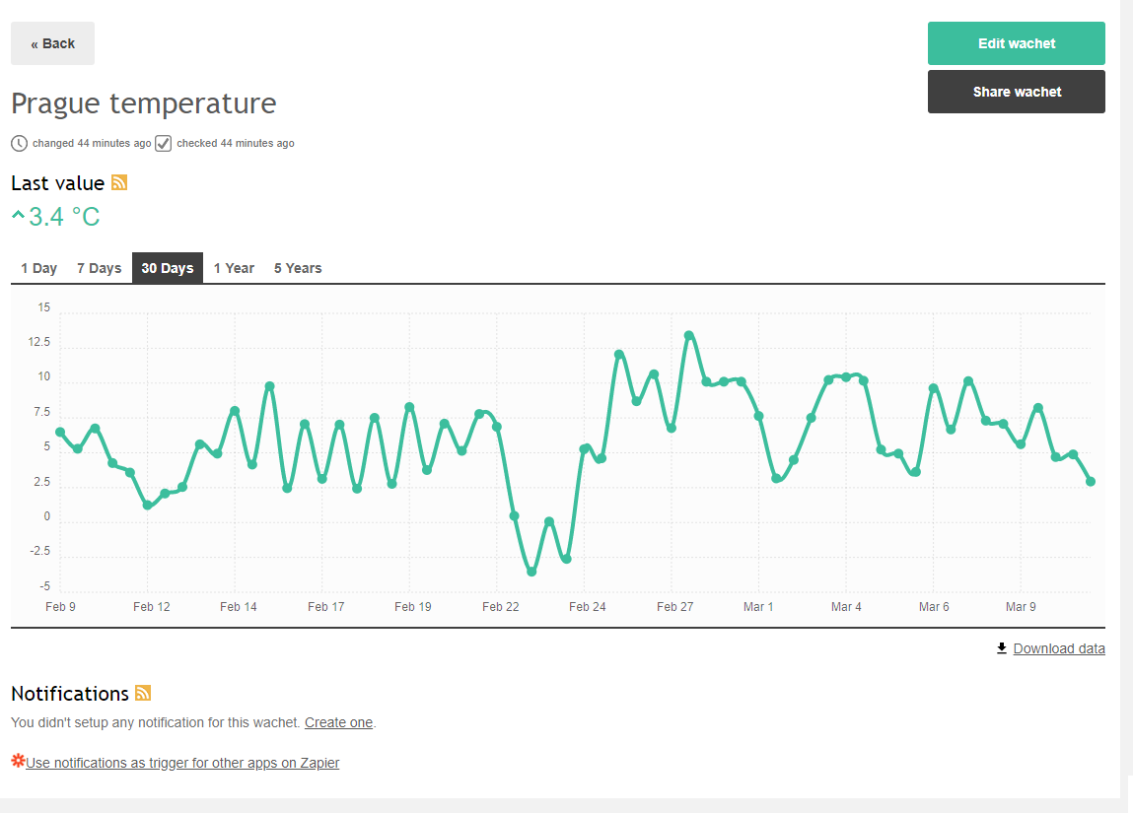The height and width of the screenshot is (813, 1133).
Task: Select the 30 Days tab
Action: 168,268
